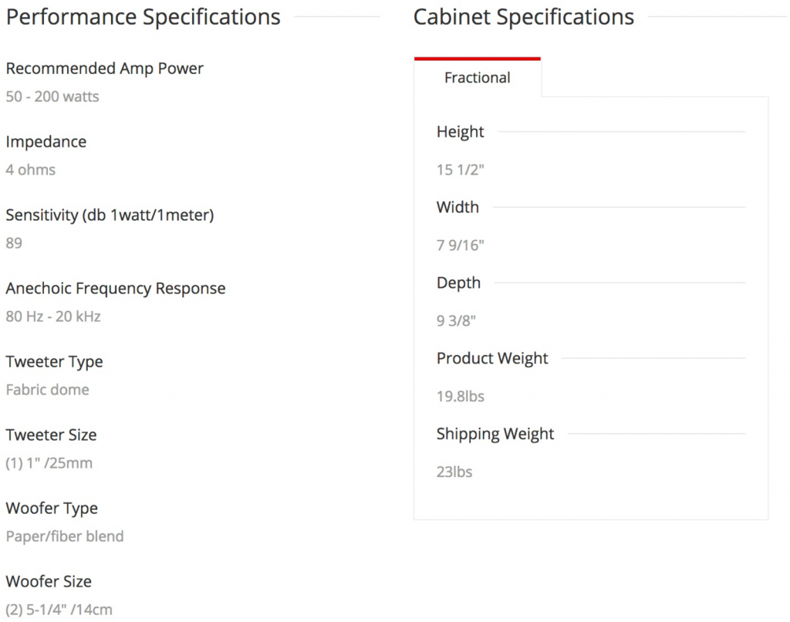Click the 4 ohms value
This screenshot has width=790, height=622.
[x=31, y=170]
